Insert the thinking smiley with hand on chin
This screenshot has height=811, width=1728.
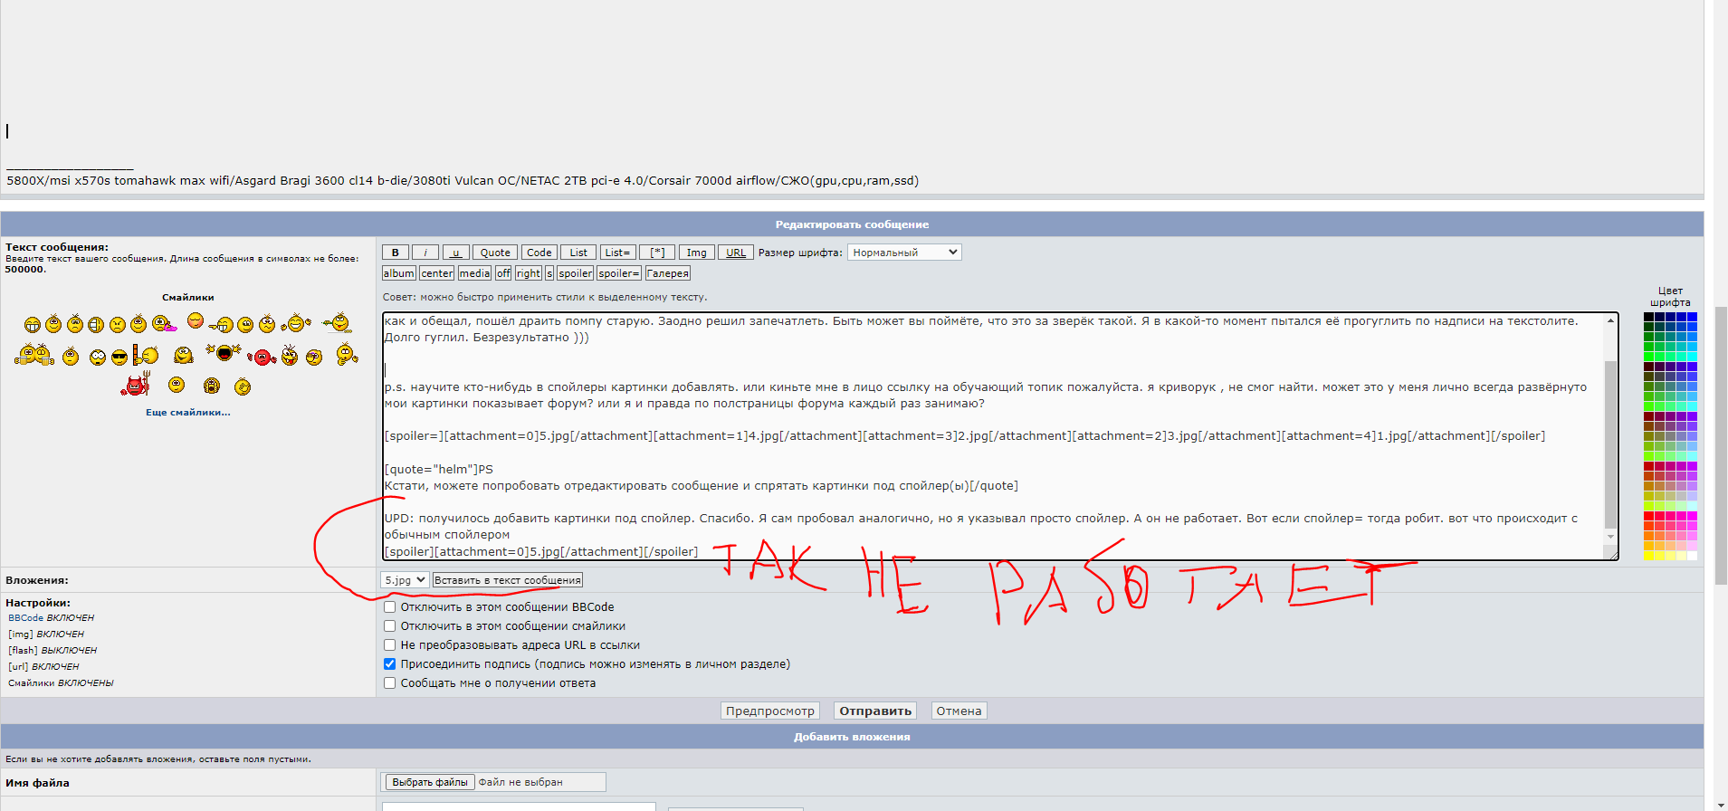(x=347, y=354)
